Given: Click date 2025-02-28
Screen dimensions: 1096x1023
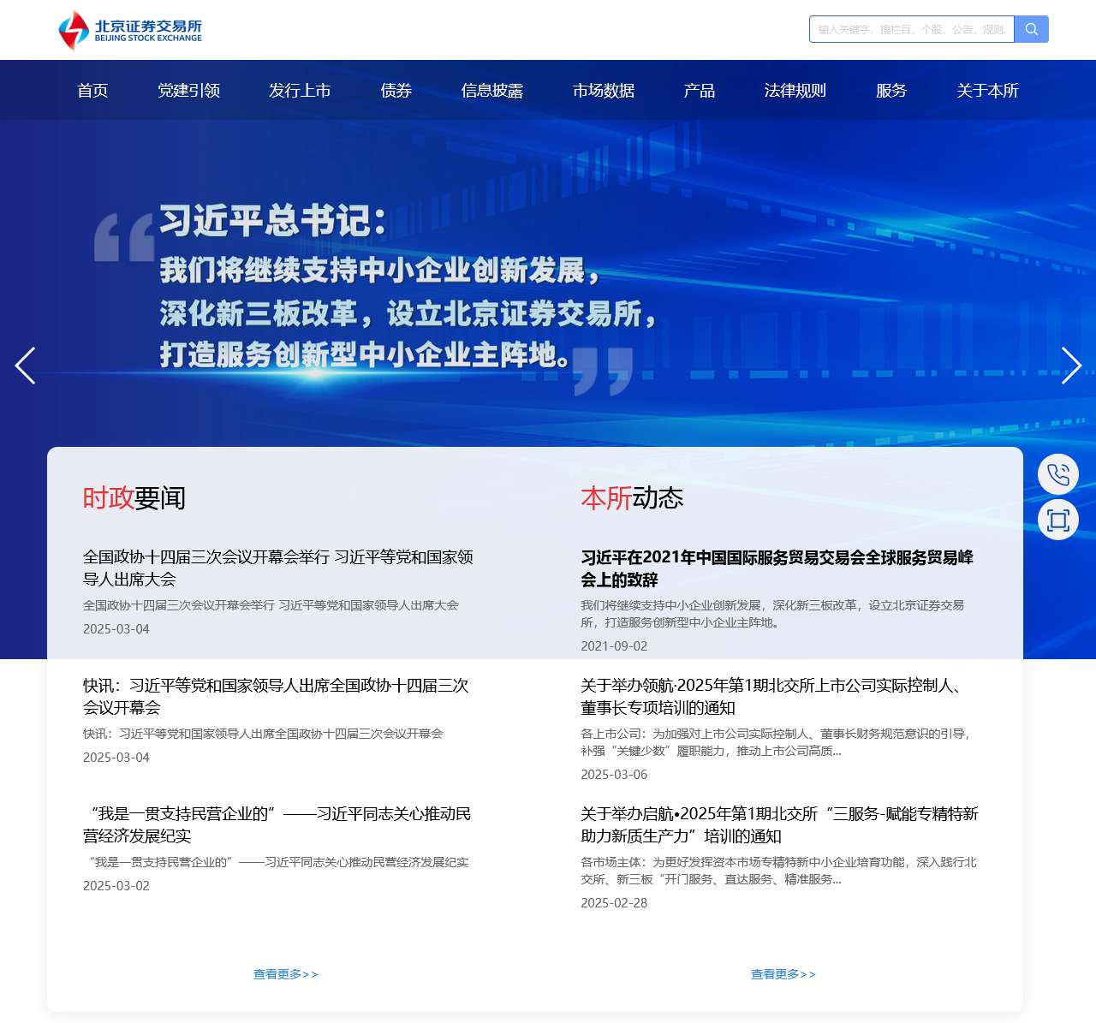Looking at the screenshot, I should coord(614,903).
